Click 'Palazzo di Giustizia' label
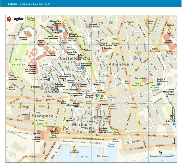 169,42
